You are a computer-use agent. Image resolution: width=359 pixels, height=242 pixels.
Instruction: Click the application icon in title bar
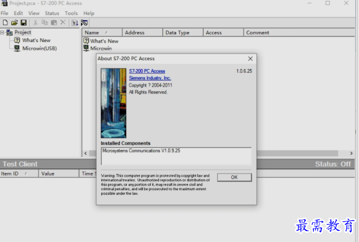[4, 3]
